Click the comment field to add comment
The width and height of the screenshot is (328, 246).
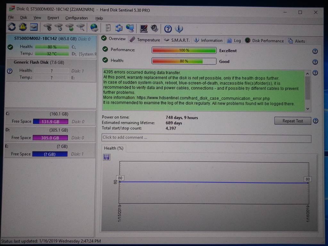click(207, 138)
